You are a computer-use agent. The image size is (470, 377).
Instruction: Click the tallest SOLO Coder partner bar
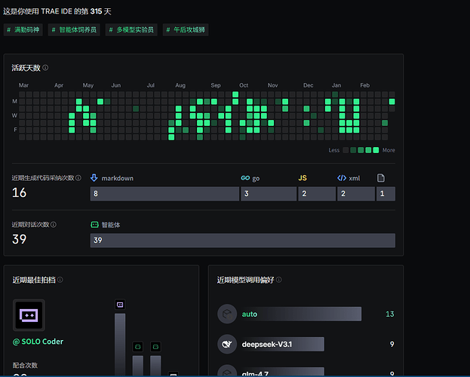[120, 345]
